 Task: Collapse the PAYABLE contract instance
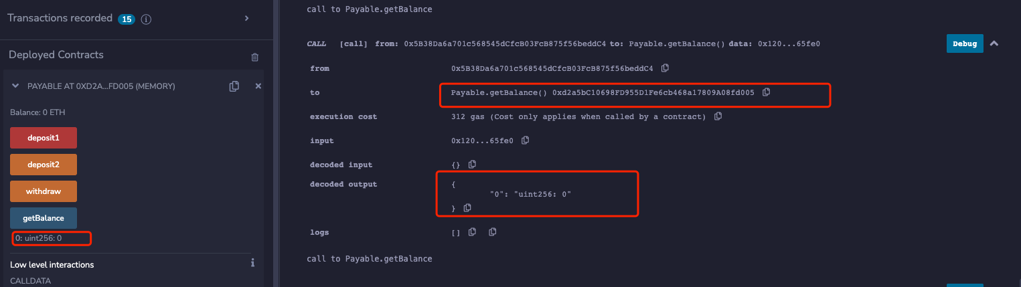tap(15, 86)
